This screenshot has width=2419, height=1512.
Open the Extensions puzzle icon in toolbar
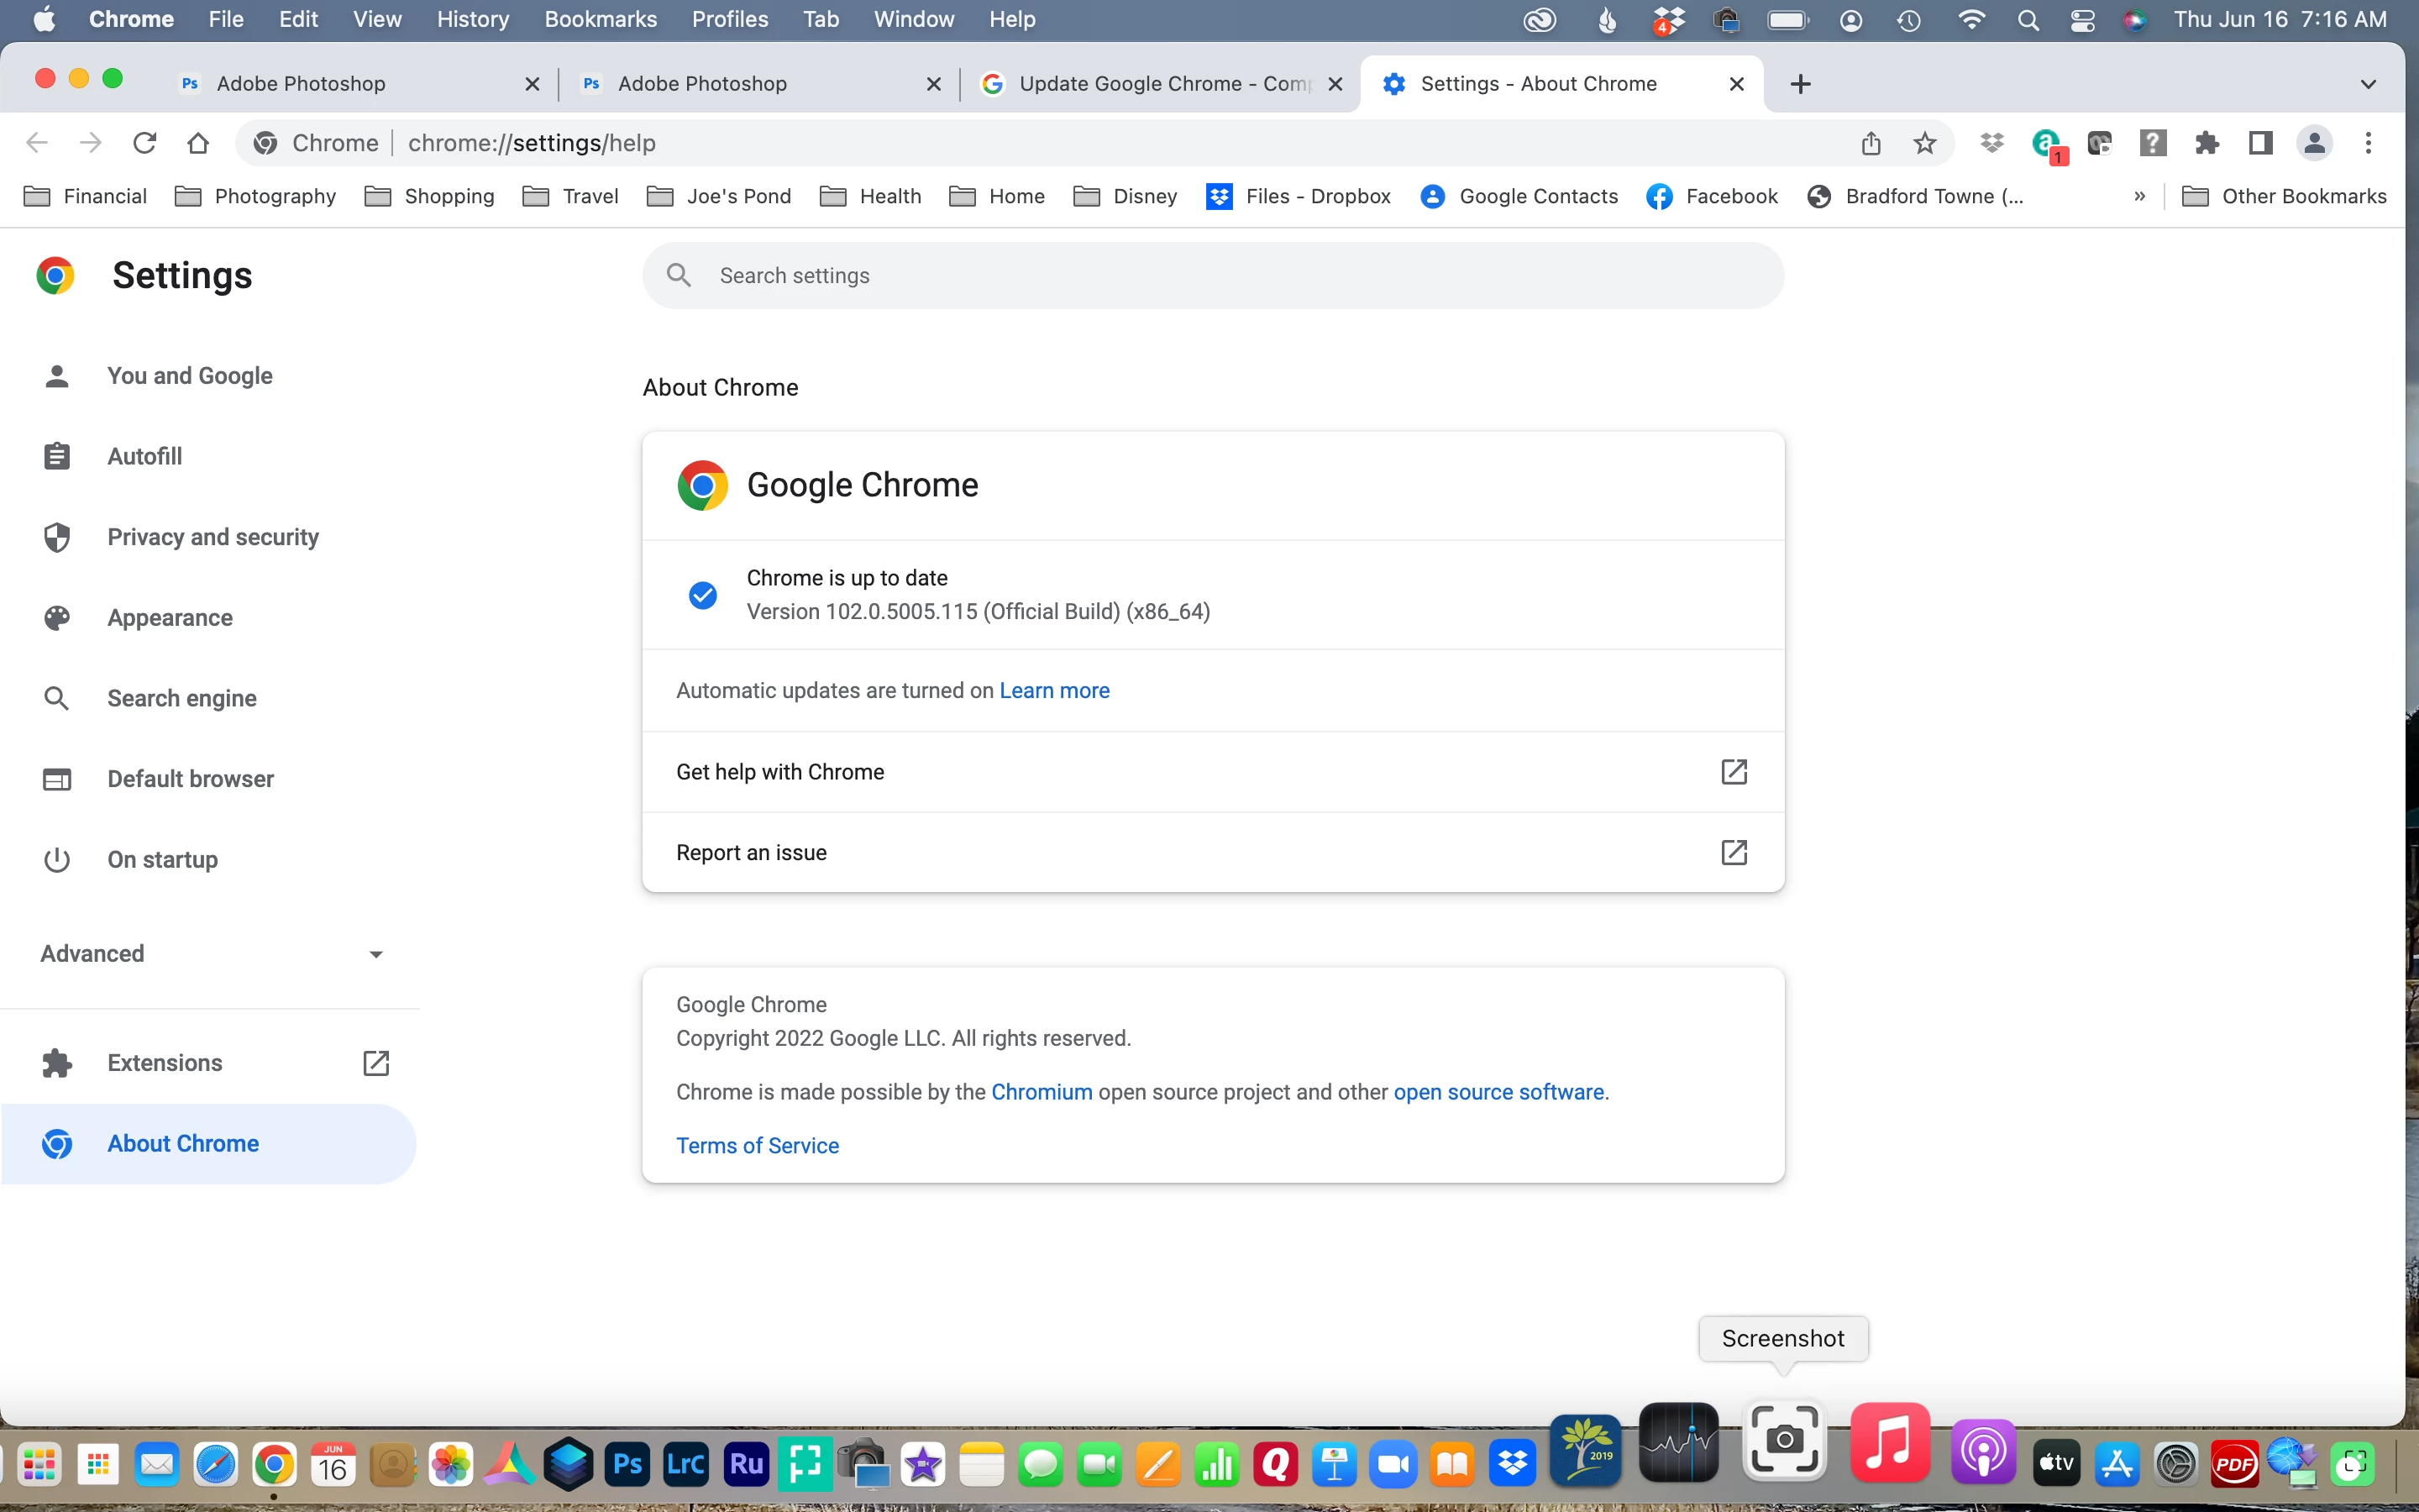2206,143
